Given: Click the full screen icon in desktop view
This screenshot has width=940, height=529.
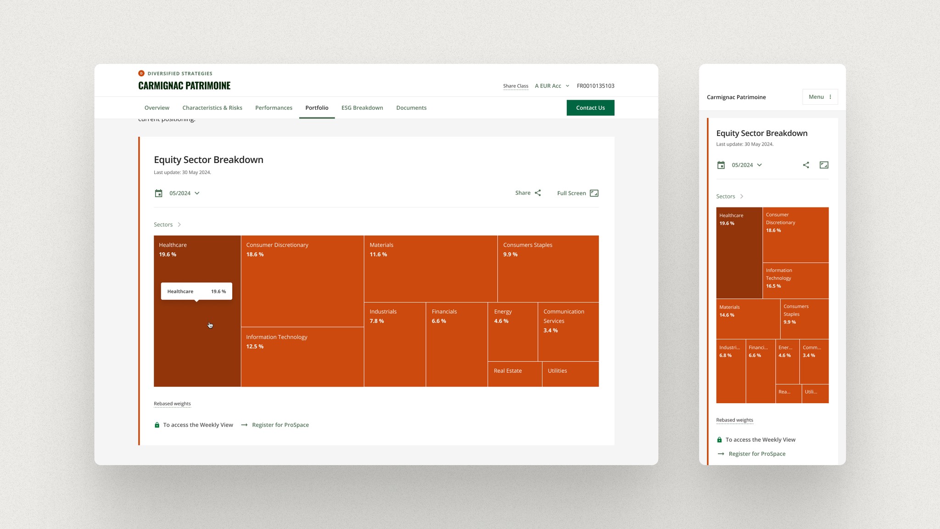Looking at the screenshot, I should (594, 193).
